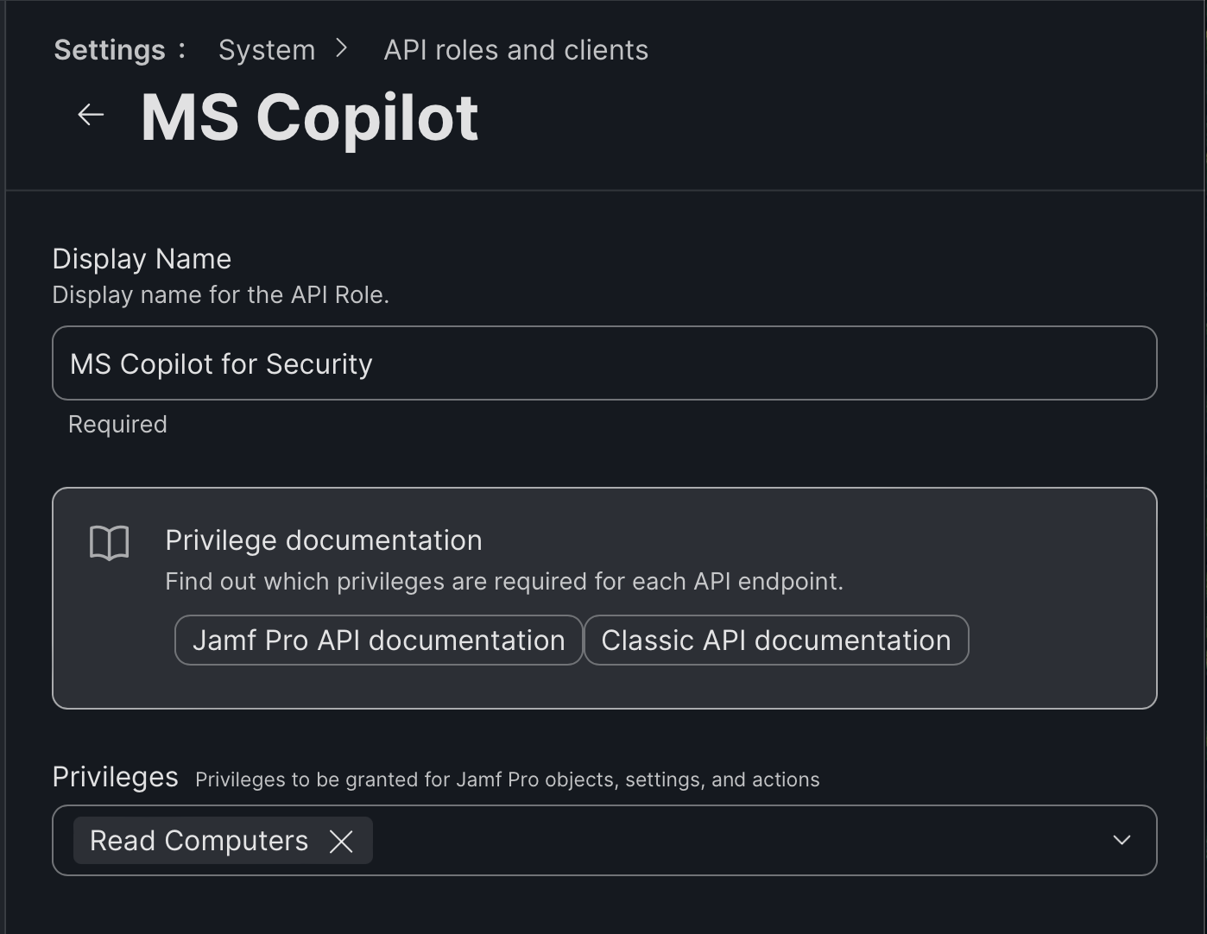Select the MS Copilot for Security text
This screenshot has height=934, width=1207.
point(221,363)
